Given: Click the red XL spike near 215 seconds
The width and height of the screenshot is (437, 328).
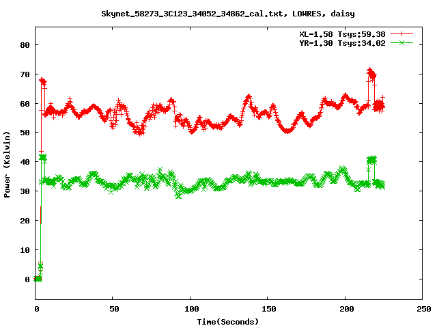Looking at the screenshot, I should [371, 74].
